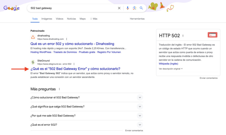The width and height of the screenshot is (226, 135).
Task: Open the three-dot menu beside HTTP 502 title
Action: pyautogui.click(x=183, y=36)
